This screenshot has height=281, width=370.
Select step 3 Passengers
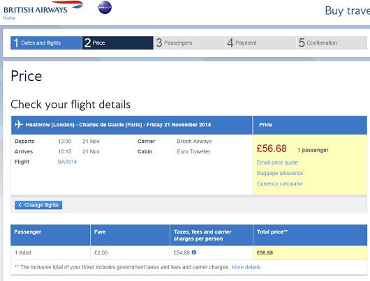pyautogui.click(x=189, y=43)
